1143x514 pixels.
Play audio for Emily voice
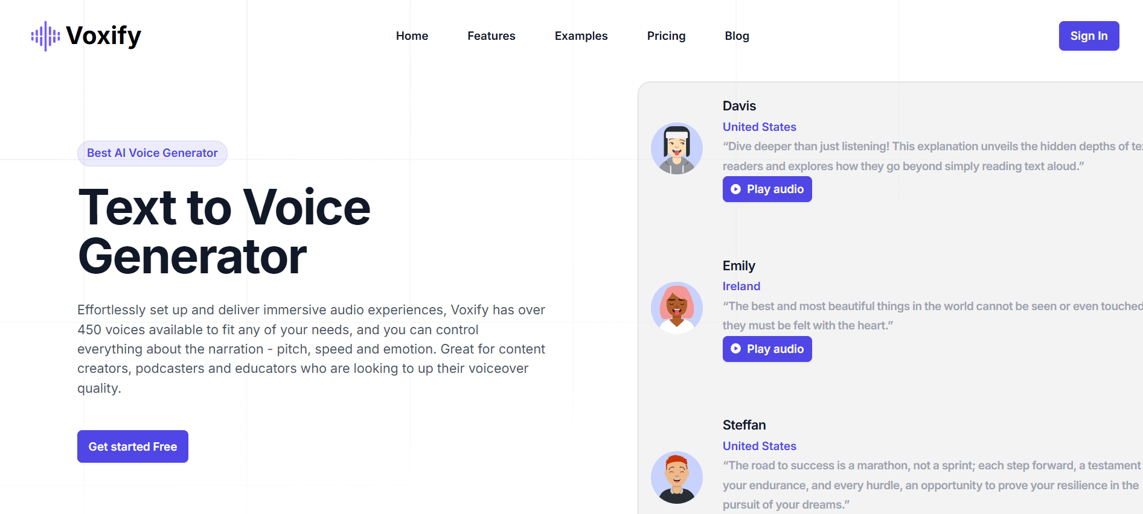coord(767,349)
